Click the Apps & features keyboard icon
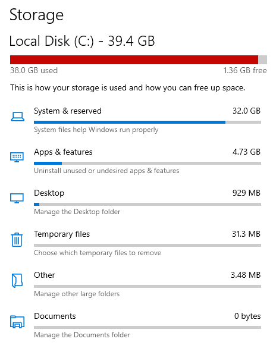 click(17, 157)
